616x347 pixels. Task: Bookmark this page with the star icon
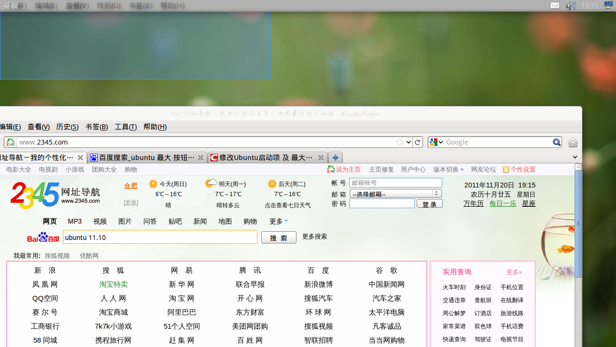click(399, 142)
